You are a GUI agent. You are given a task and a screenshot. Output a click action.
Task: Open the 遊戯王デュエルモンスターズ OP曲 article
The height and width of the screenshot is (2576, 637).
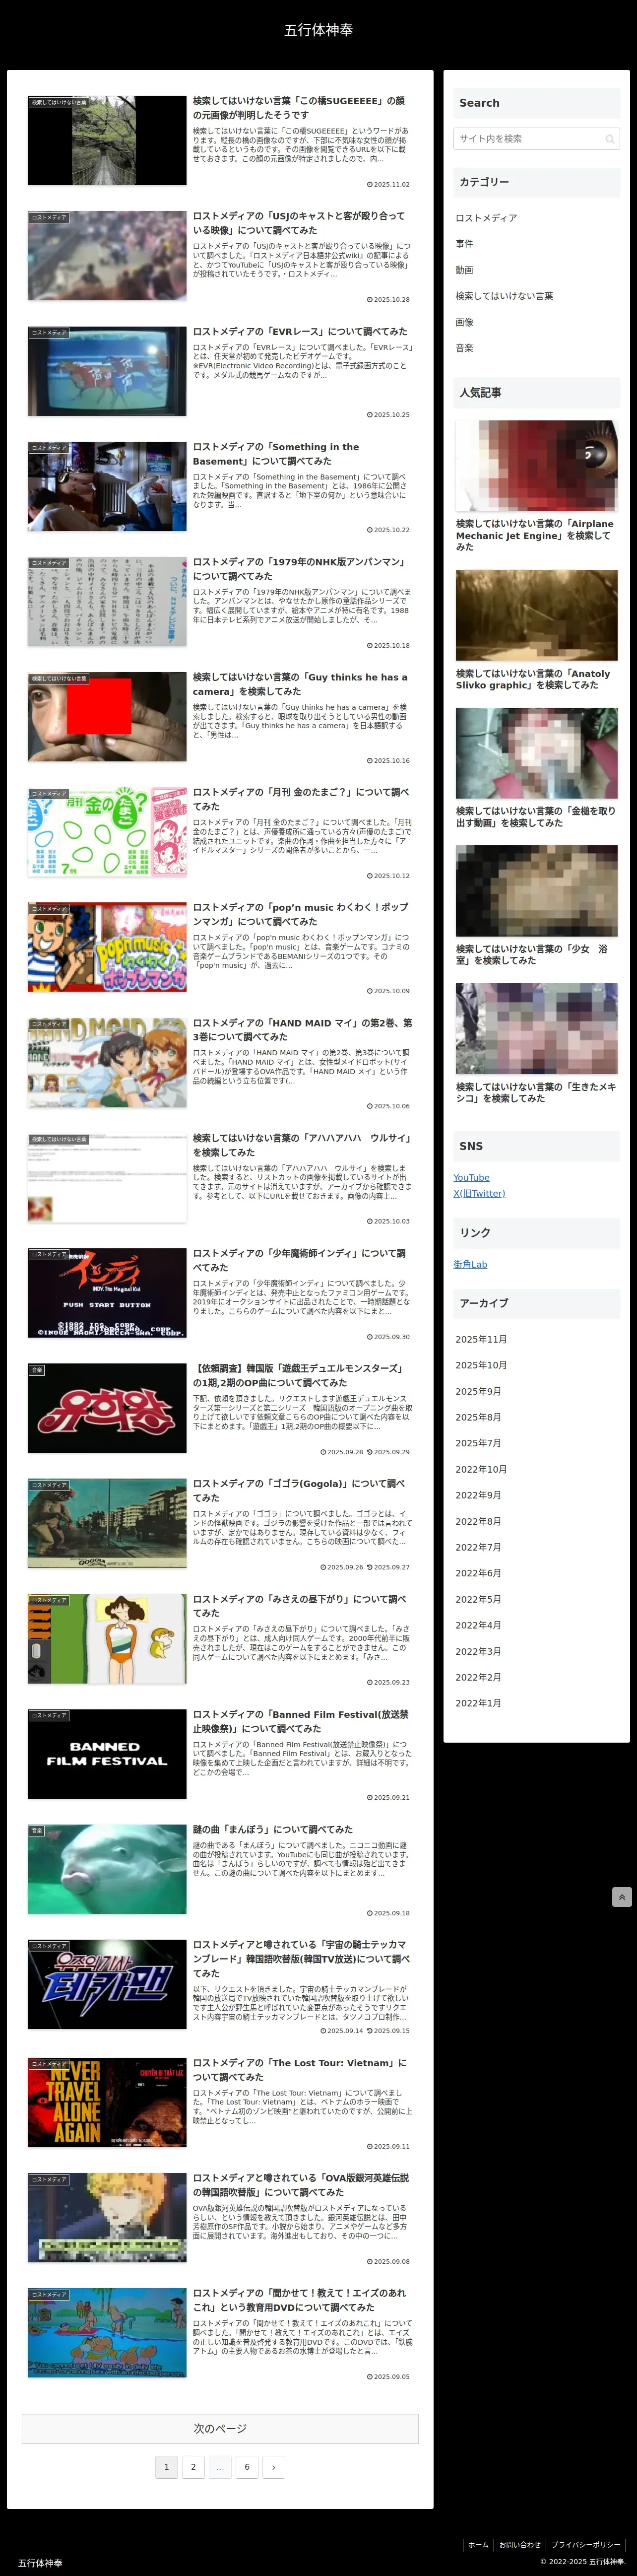(298, 1375)
